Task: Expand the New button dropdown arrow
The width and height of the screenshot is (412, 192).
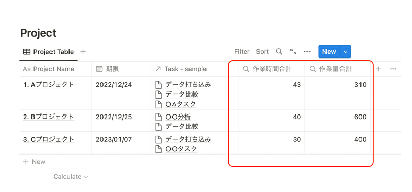Action: (x=346, y=52)
